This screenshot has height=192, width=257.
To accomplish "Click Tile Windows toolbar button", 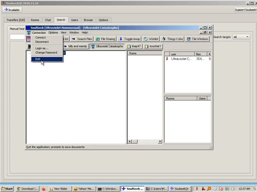I will [197, 39].
